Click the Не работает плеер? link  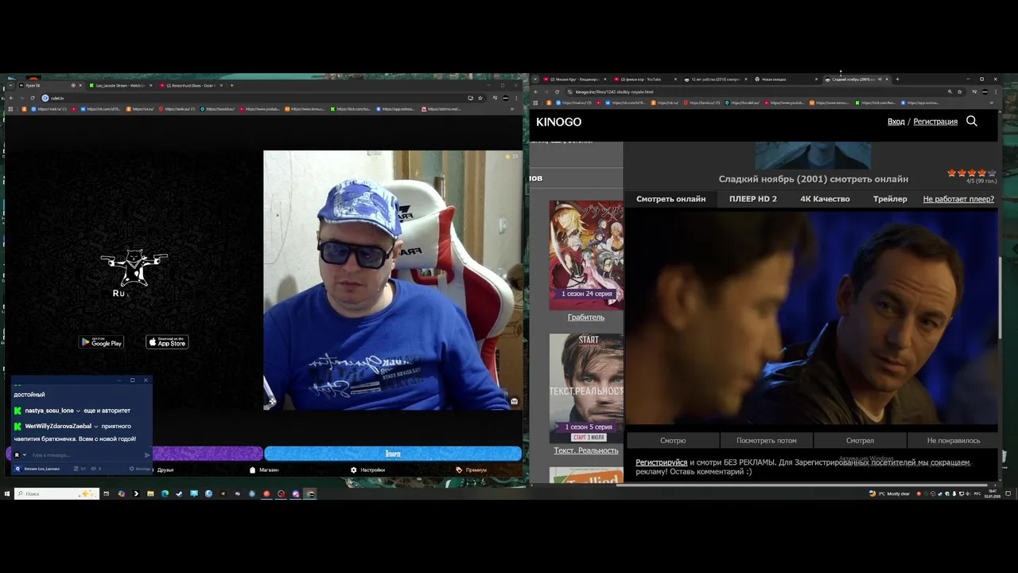click(x=958, y=199)
